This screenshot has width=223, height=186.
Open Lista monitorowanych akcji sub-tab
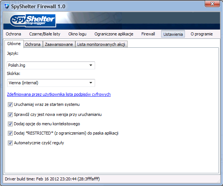(101, 44)
